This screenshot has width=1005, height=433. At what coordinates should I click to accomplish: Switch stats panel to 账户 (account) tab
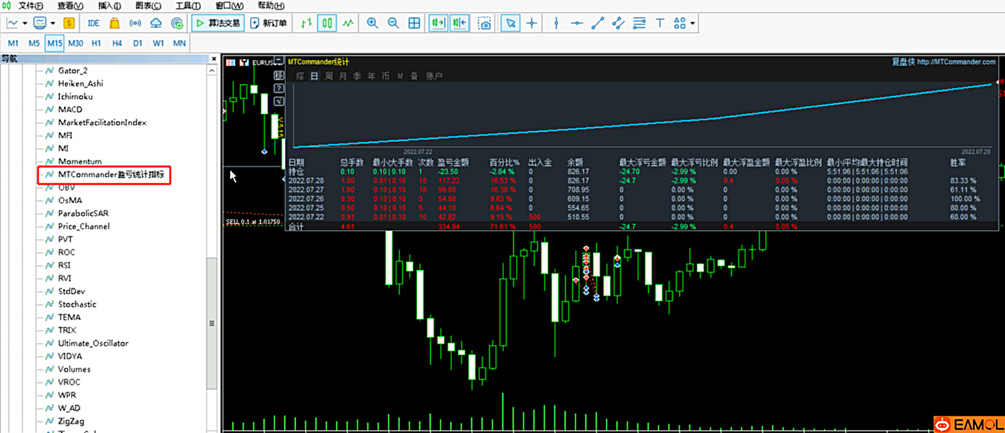[434, 76]
